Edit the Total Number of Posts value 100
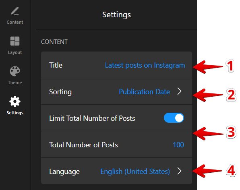240x190 pixels. pos(178,145)
